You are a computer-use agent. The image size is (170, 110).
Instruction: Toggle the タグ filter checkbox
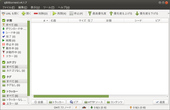(4, 77)
